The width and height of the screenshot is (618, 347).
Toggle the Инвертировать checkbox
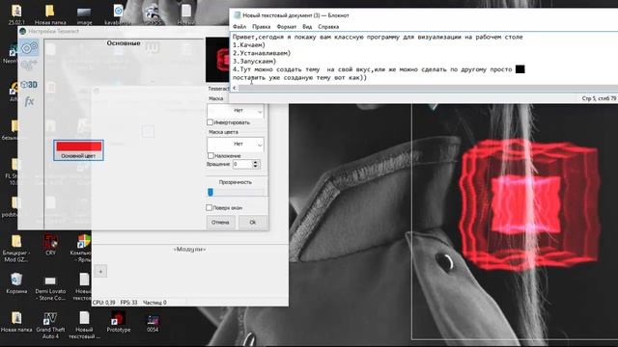pos(211,122)
